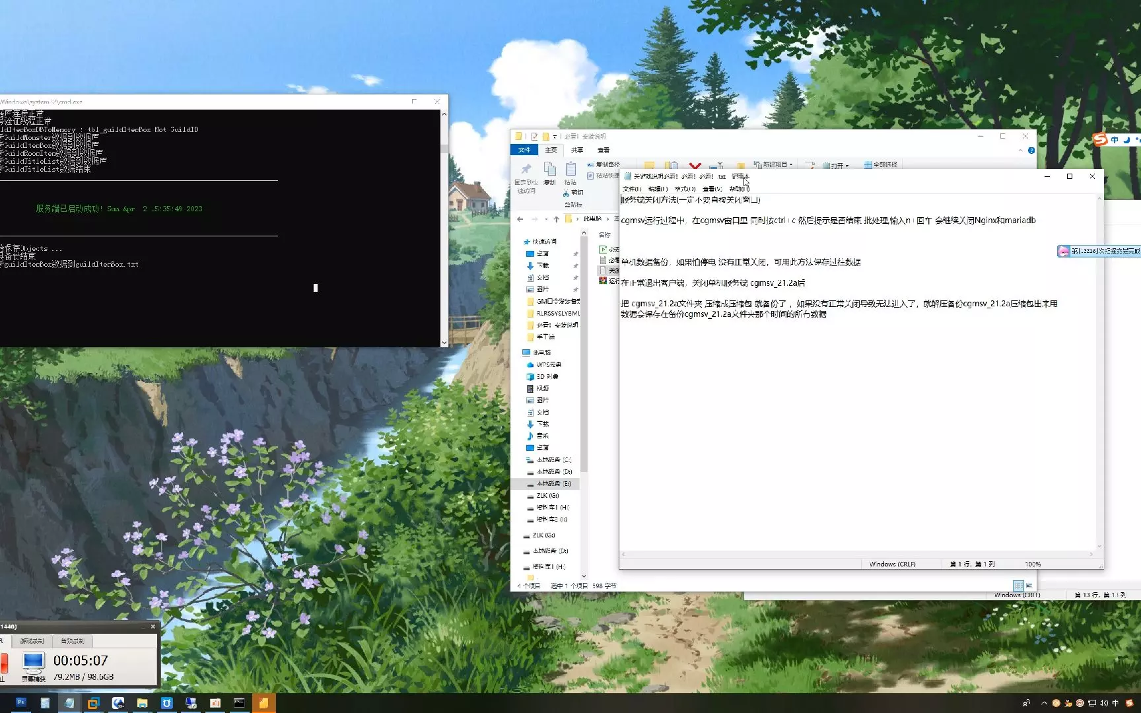Go up one folder level
This screenshot has height=713, width=1141.
(556, 219)
